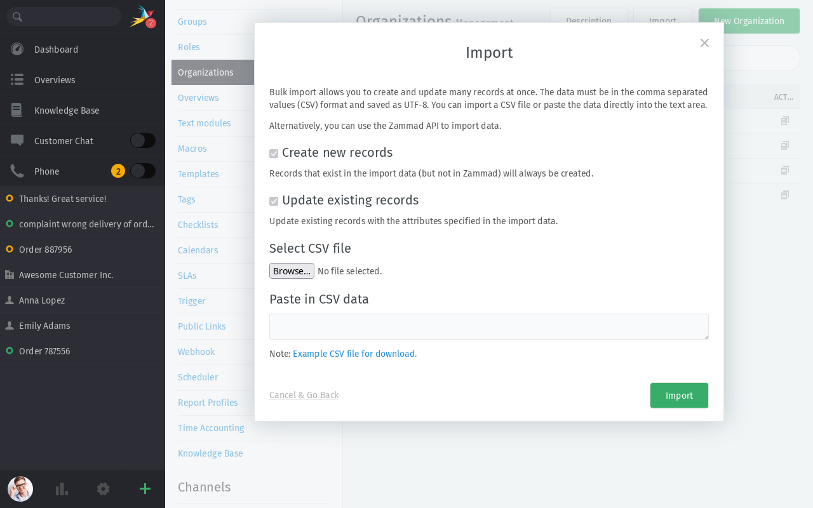The height and width of the screenshot is (508, 813).
Task: Click the first clone icon in actions column
Action: pyautogui.click(x=785, y=121)
